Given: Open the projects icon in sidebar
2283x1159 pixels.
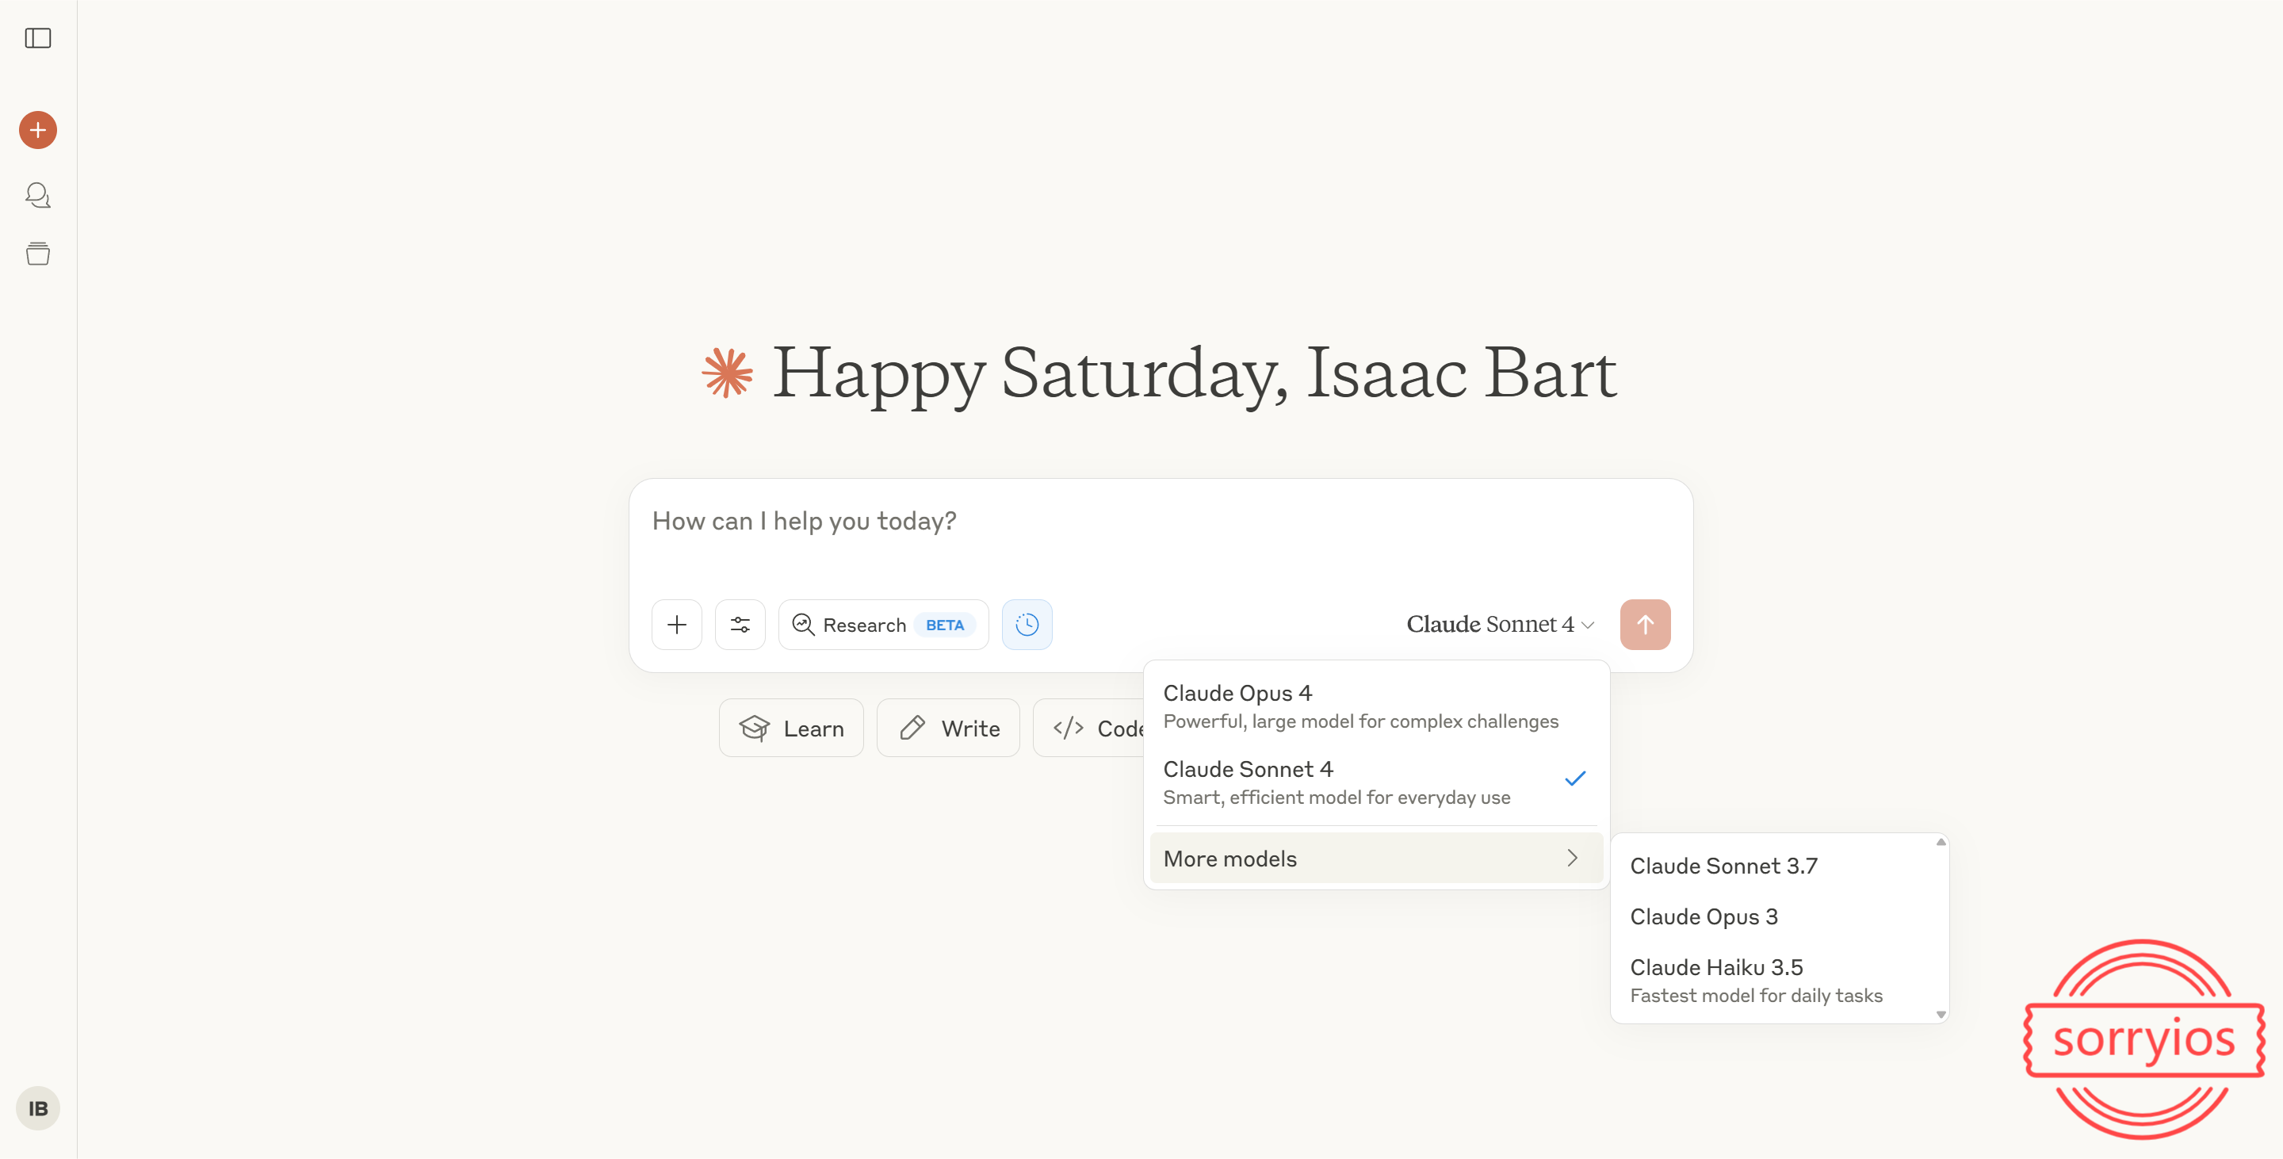Looking at the screenshot, I should pos(38,254).
